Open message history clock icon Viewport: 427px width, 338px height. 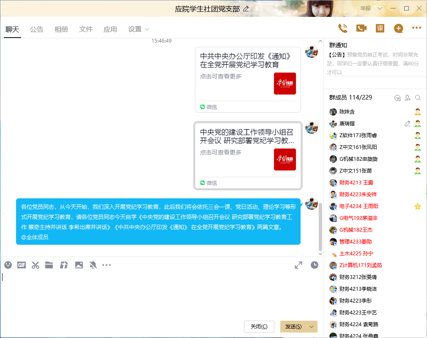314,265
